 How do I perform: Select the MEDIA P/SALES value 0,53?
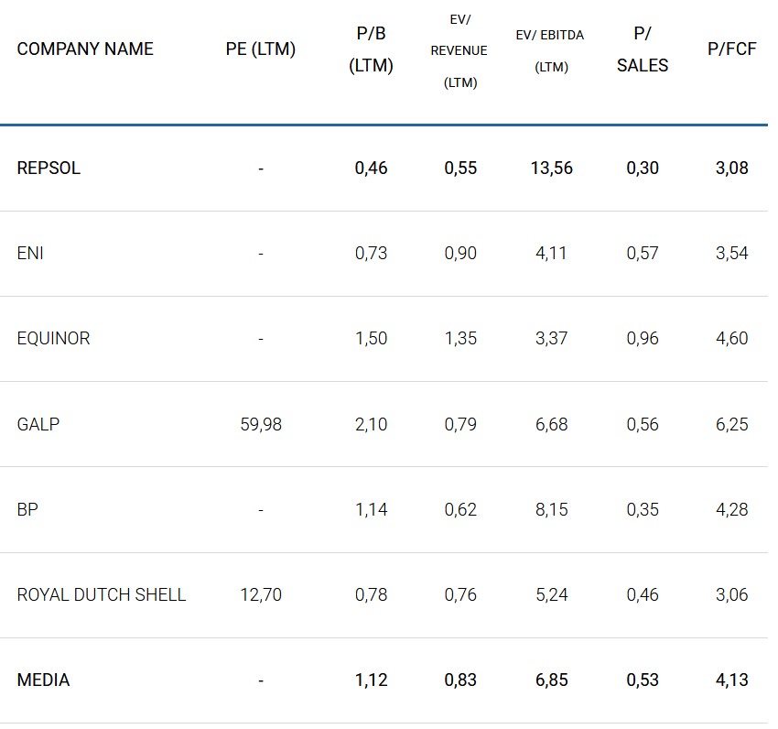pos(643,680)
